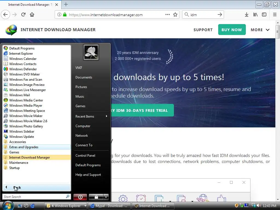
Task: Open Recent Items submenu
Action: pyautogui.click(x=91, y=116)
